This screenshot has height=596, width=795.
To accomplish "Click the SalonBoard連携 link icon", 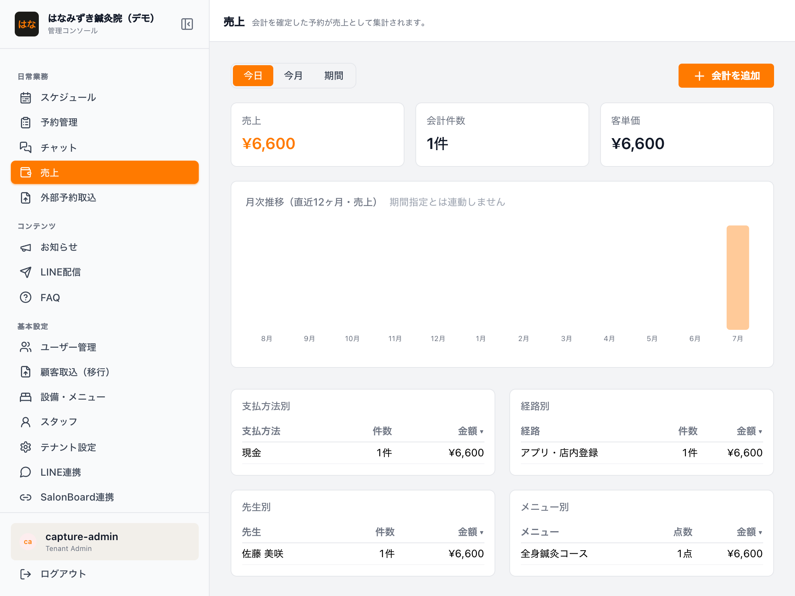I will tap(26, 497).
